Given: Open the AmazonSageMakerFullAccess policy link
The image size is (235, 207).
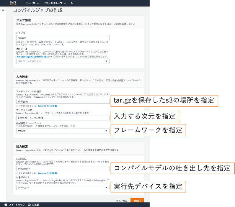Looking at the screenshot, I should (32, 57).
